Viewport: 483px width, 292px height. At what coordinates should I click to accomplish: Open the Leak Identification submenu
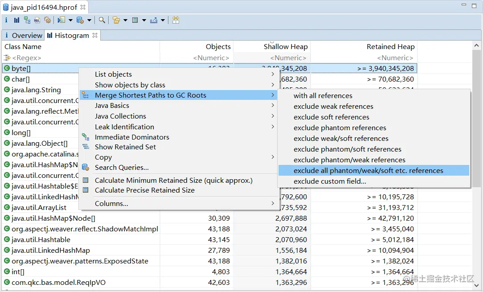(179, 127)
